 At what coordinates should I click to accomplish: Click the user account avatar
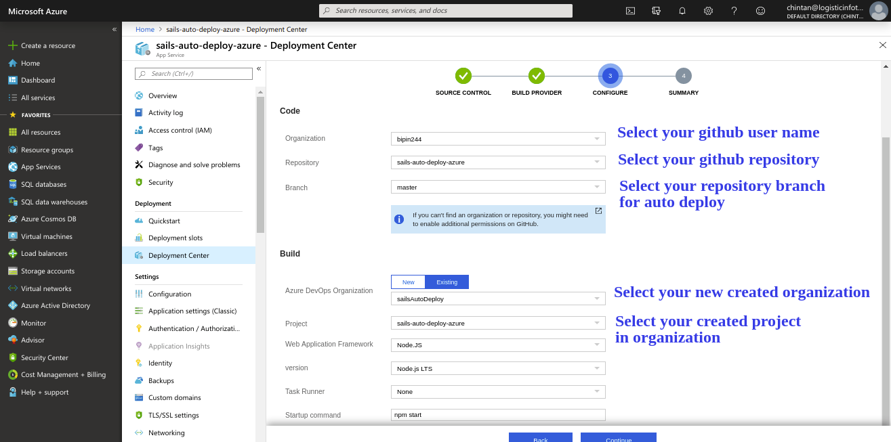coord(878,11)
